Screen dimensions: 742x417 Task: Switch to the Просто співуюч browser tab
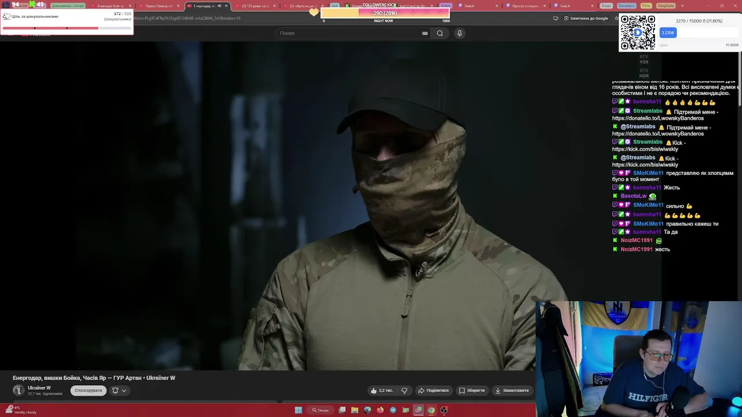click(525, 6)
